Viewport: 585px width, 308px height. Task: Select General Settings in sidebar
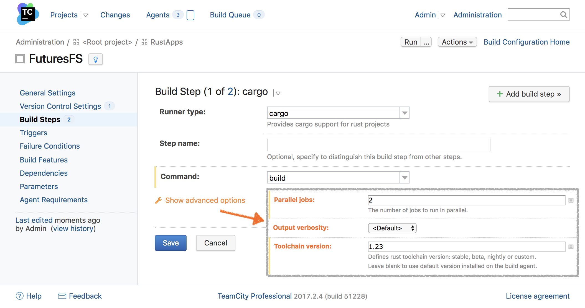[48, 93]
